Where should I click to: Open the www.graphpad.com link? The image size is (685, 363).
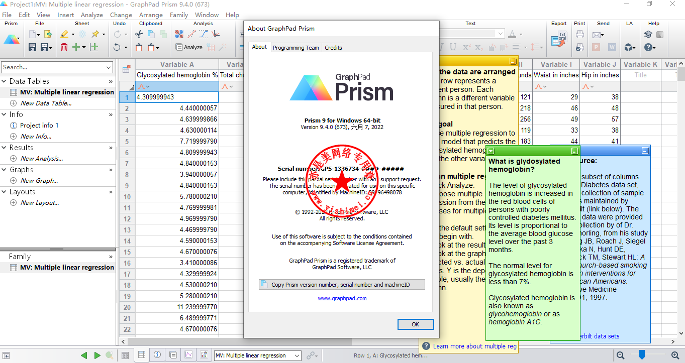(x=342, y=298)
